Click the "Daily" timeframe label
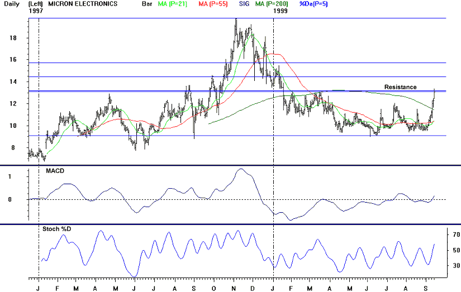The width and height of the screenshot is (461, 292). [x=12, y=4]
